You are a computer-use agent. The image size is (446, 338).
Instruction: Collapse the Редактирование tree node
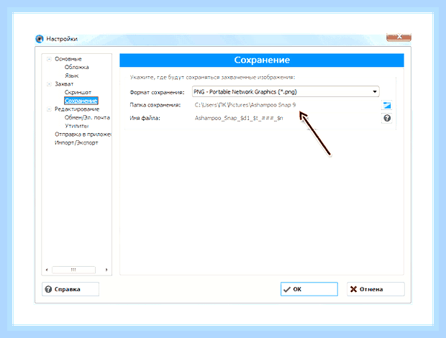tap(49, 109)
